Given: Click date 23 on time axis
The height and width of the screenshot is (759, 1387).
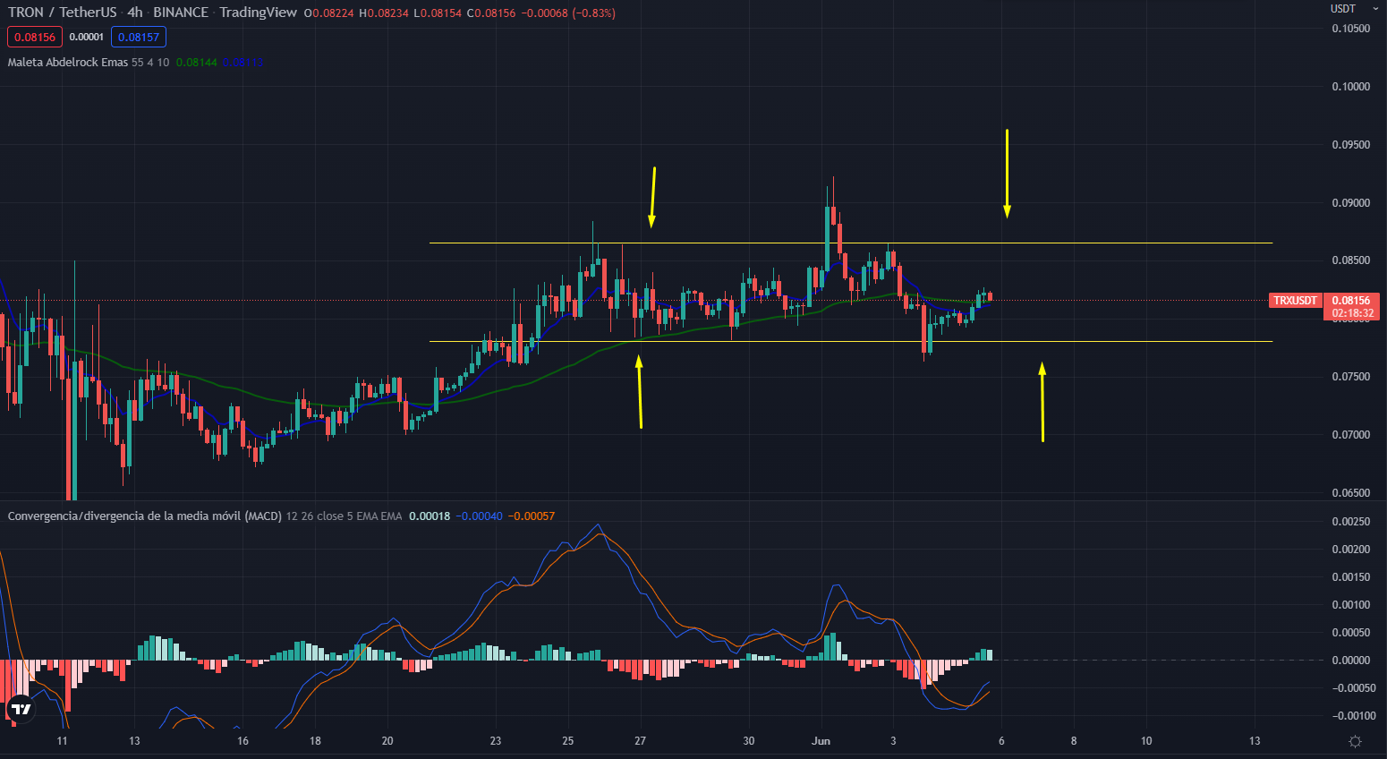Looking at the screenshot, I should coord(496,741).
